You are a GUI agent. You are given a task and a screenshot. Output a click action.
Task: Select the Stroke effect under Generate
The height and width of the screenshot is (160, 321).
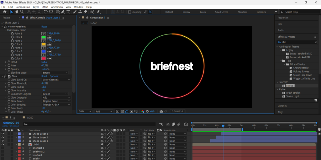point(289,86)
